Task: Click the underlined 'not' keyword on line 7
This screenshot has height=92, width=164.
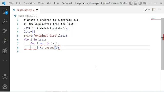Action: point(42,44)
